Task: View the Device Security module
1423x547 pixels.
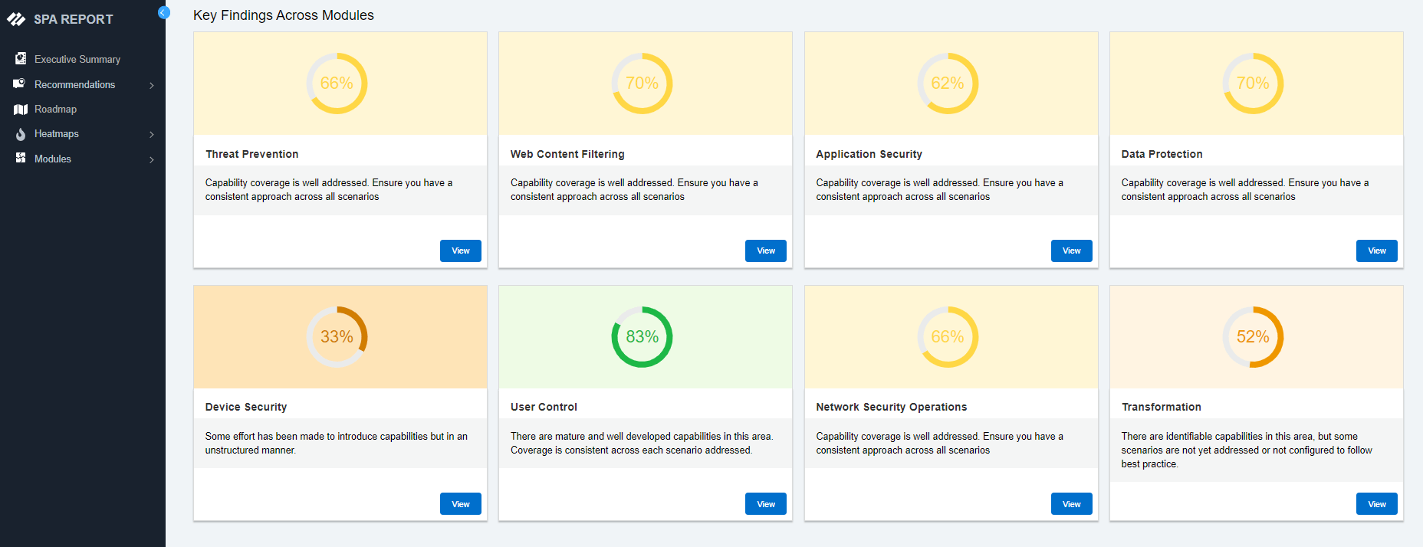Action: point(460,504)
